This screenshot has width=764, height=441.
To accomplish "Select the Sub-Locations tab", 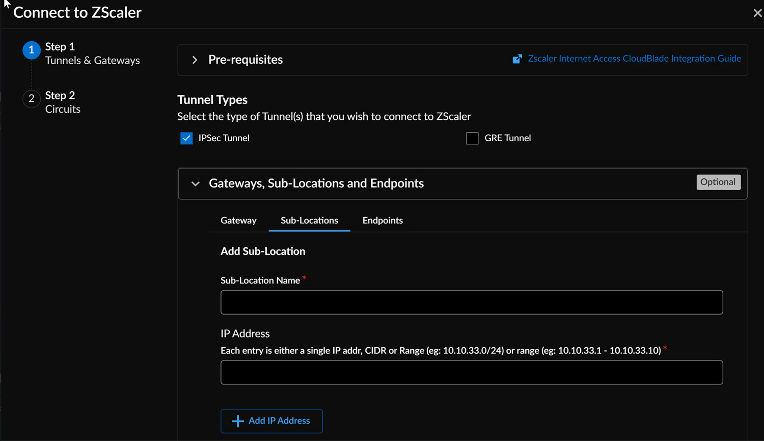I will pos(309,220).
